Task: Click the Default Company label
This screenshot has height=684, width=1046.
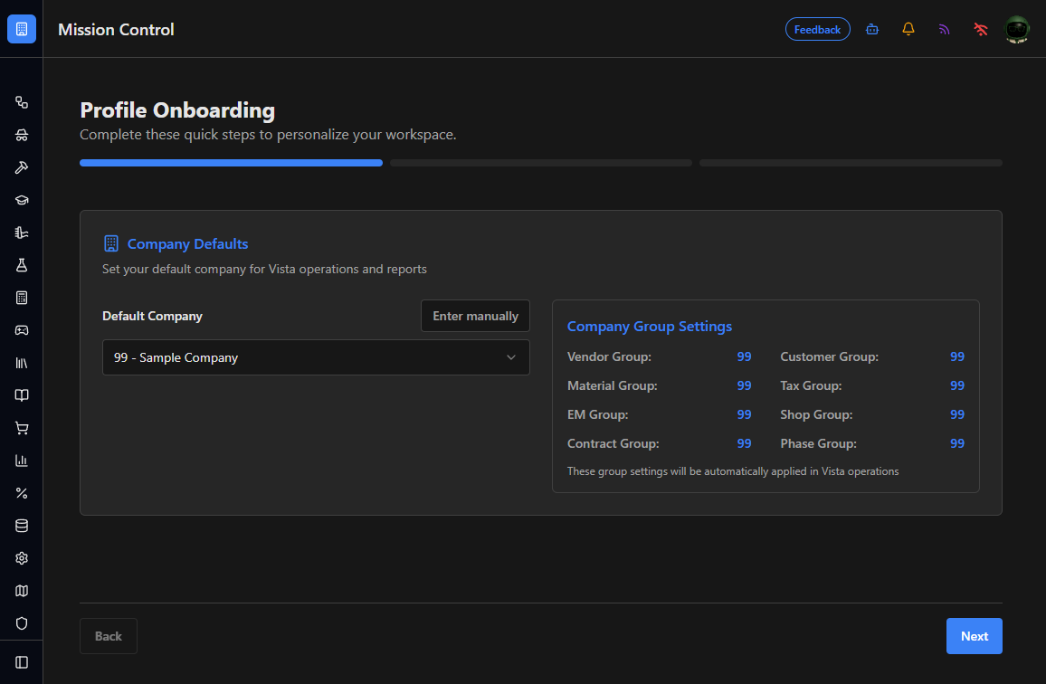Action: click(x=152, y=317)
